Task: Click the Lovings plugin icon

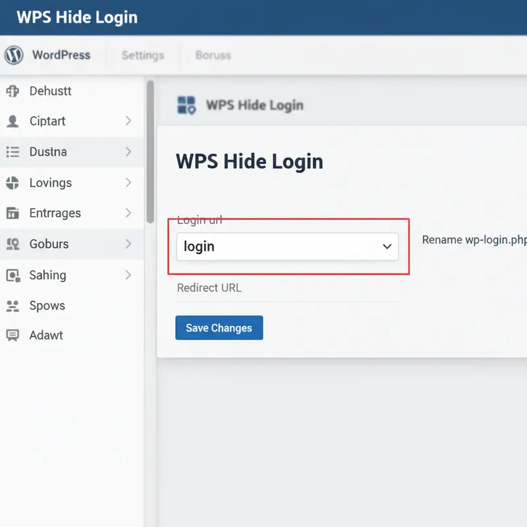Action: pos(13,182)
